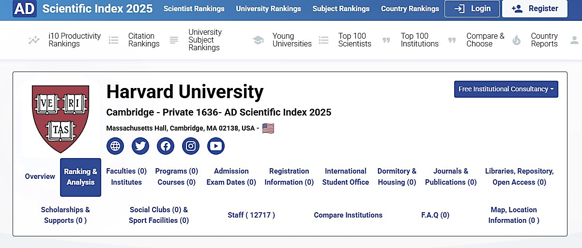This screenshot has width=582, height=248.
Task: Open Harvard's Twitter profile icon
Action: pyautogui.click(x=140, y=146)
